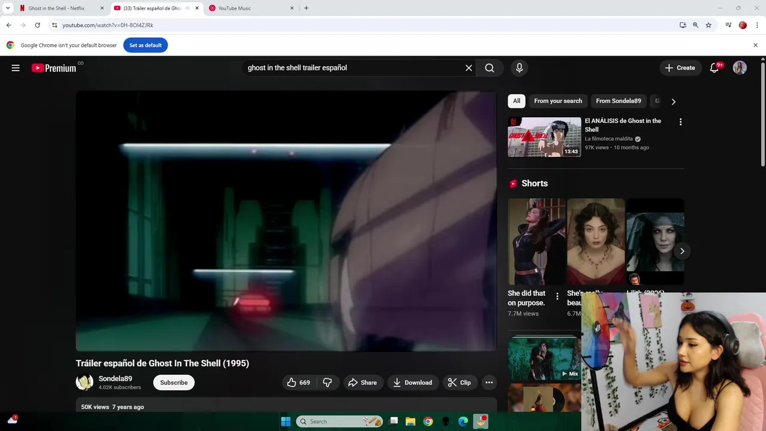Open File Explorer from taskbar
The height and width of the screenshot is (431, 766).
[411, 421]
